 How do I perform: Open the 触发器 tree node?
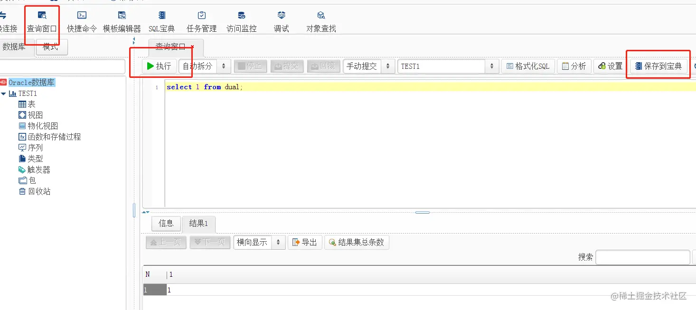[35, 169]
